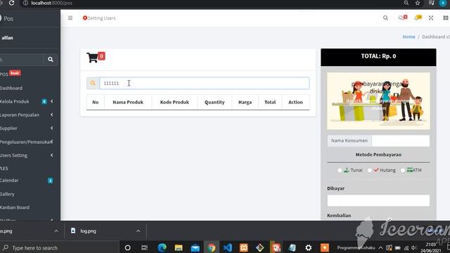Open XAMPP from taskbar

click(x=244, y=247)
